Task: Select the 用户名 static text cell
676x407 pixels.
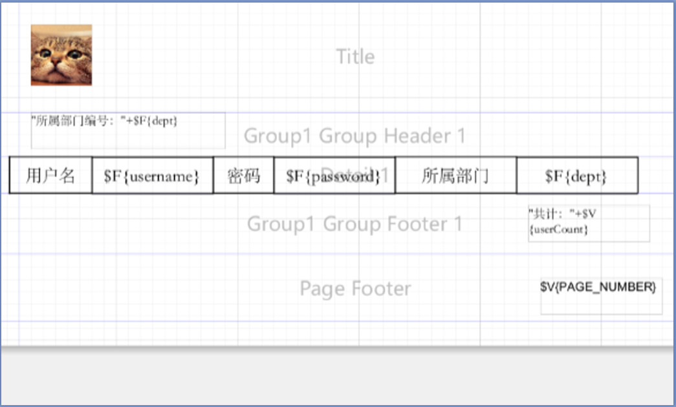Action: [x=50, y=175]
